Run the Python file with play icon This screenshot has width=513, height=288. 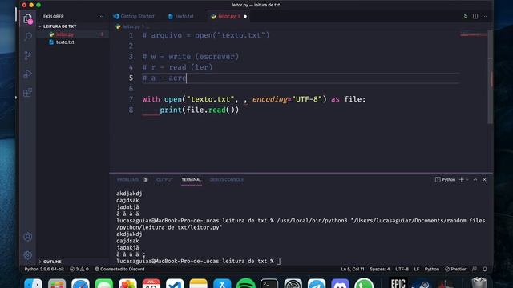[466, 16]
